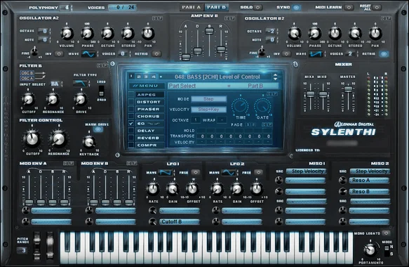Open Oscillator B2 wave selector
Viewport: 409px width, 267px height.
(x=316, y=54)
